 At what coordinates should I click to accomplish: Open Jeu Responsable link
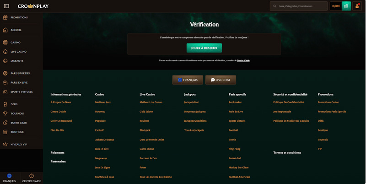click(x=282, y=112)
